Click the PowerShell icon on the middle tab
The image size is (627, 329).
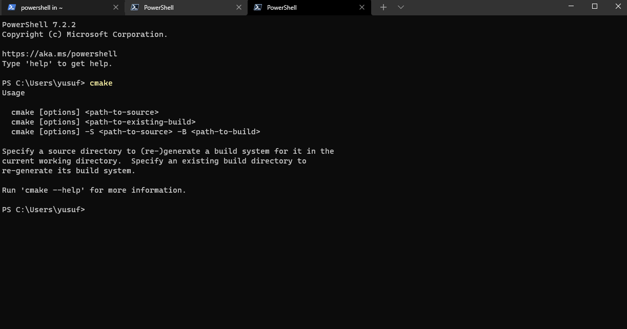pos(135,8)
